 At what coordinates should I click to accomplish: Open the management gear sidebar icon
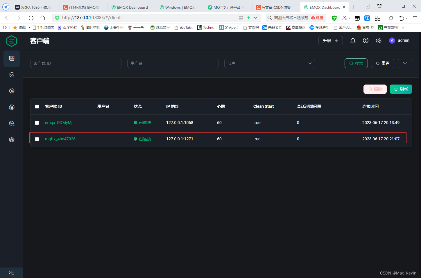pos(12,91)
